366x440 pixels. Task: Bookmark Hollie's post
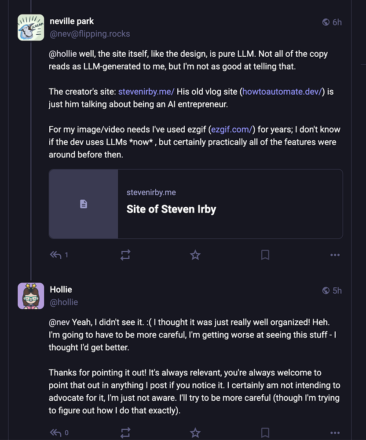point(265,433)
